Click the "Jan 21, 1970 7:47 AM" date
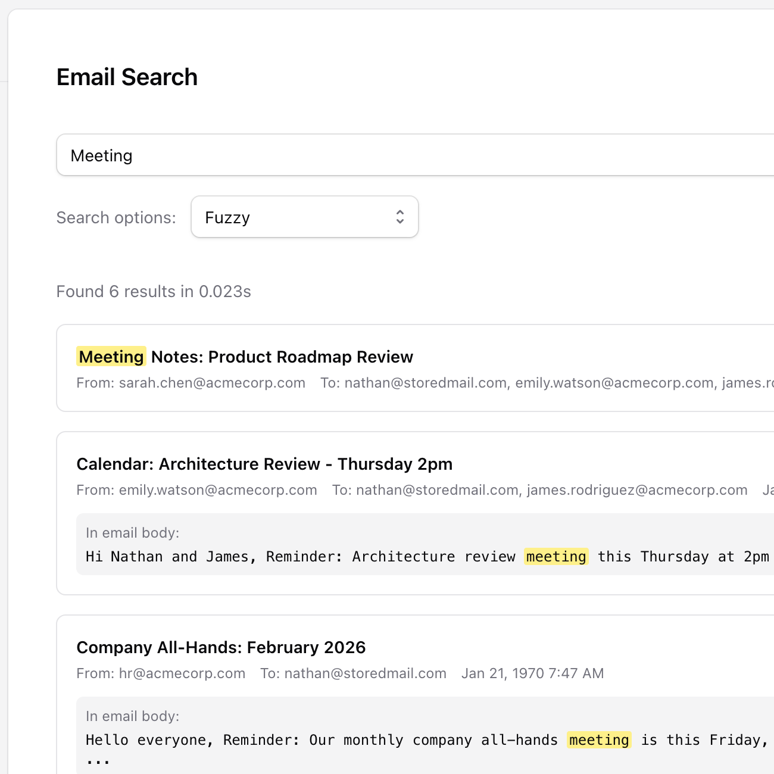 tap(532, 673)
